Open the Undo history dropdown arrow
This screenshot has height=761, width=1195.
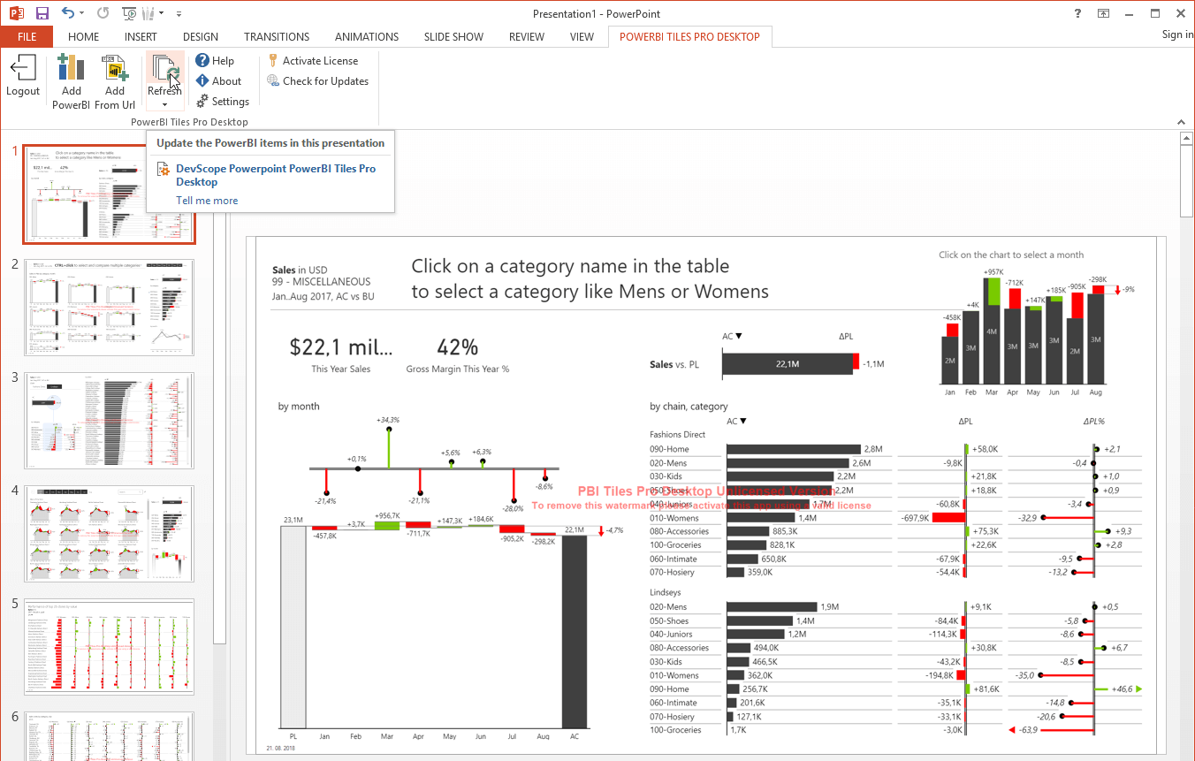tap(82, 13)
